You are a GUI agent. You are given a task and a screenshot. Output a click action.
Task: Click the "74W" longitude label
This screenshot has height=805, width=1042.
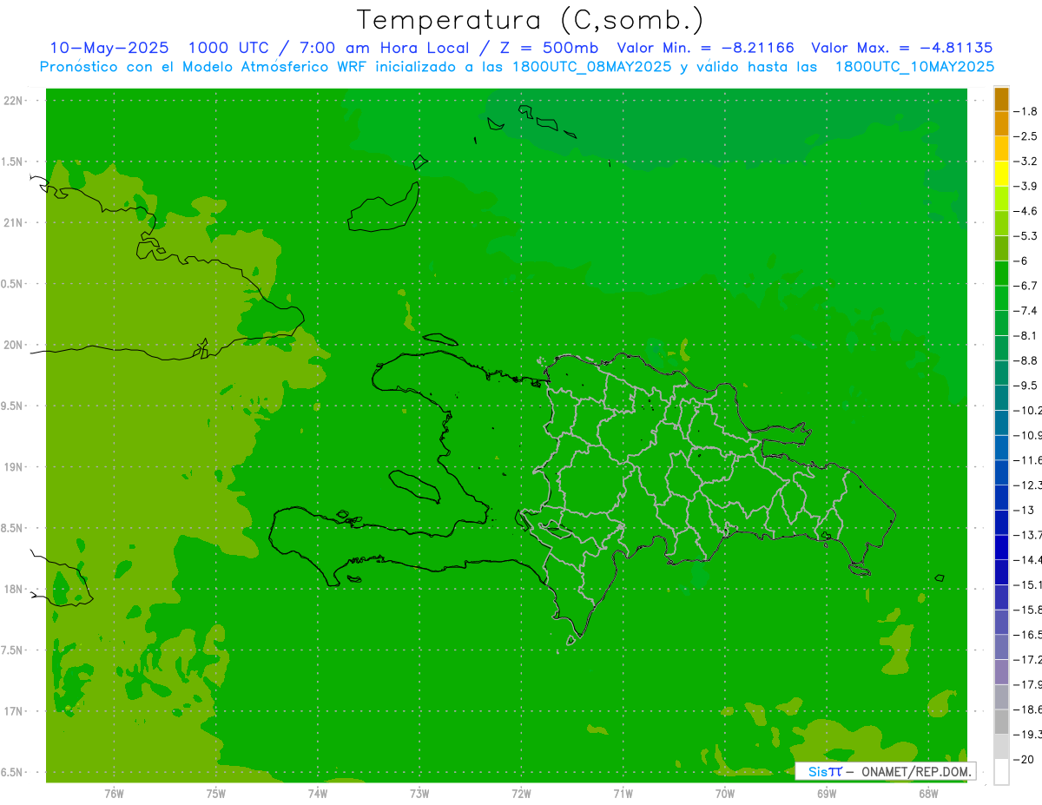pyautogui.click(x=318, y=793)
